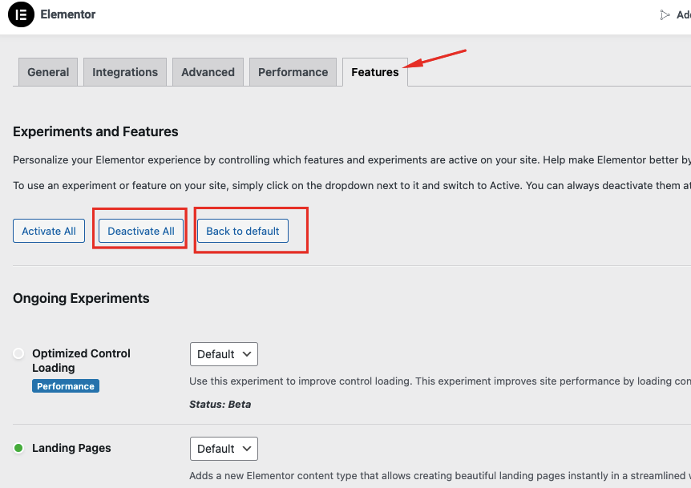Click the Elementor logo icon
Image resolution: width=691 pixels, height=488 pixels.
tap(20, 14)
